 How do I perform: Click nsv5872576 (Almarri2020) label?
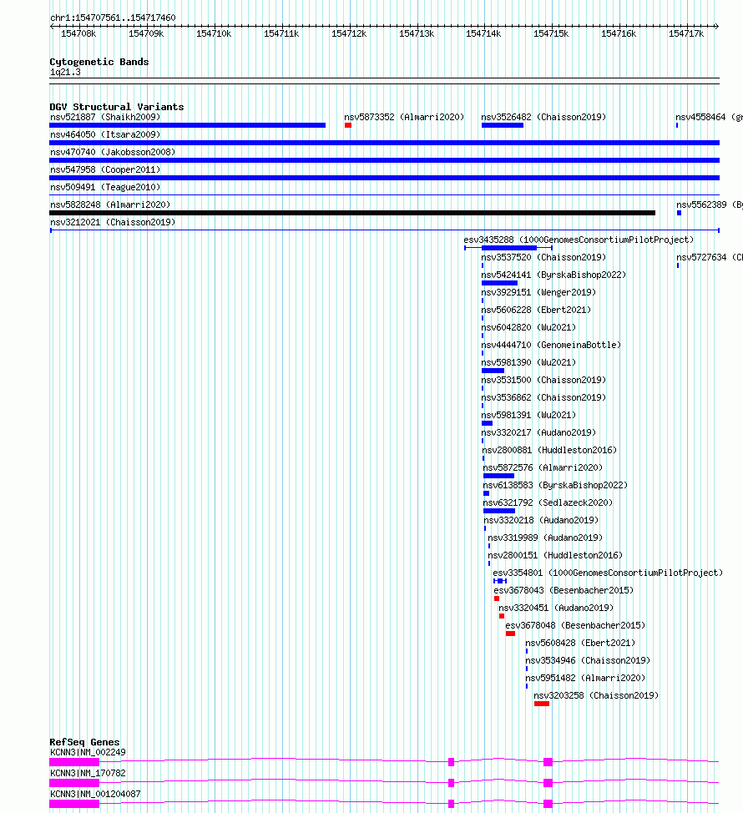click(543, 467)
